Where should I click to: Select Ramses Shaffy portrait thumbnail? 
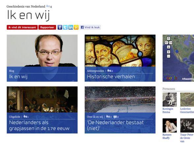click(170, 125)
